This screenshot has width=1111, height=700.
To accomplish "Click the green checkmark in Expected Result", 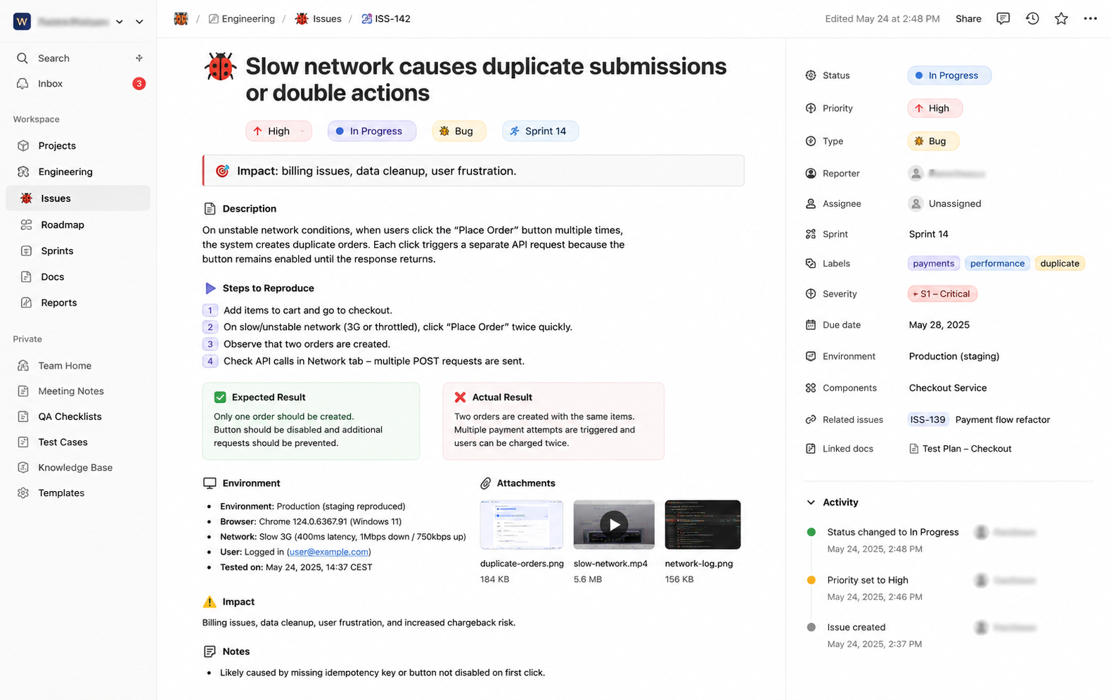I will (220, 397).
